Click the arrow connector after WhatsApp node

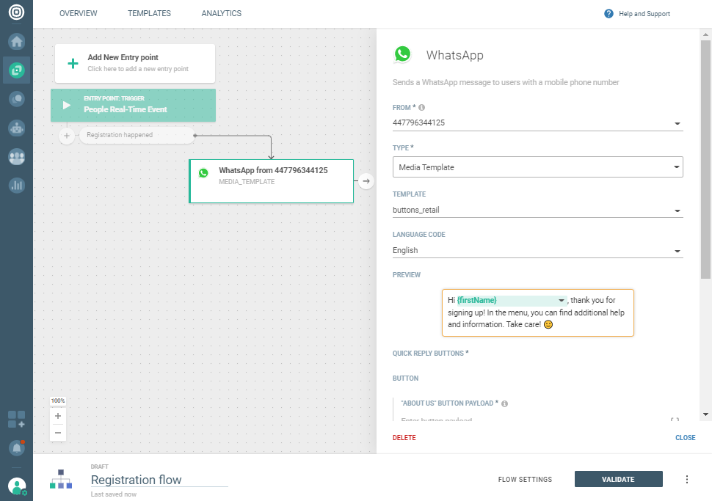click(367, 180)
